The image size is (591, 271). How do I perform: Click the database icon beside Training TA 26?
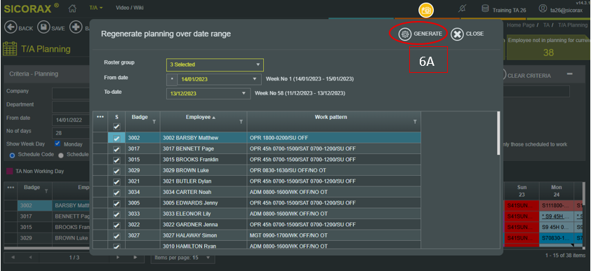(x=486, y=8)
